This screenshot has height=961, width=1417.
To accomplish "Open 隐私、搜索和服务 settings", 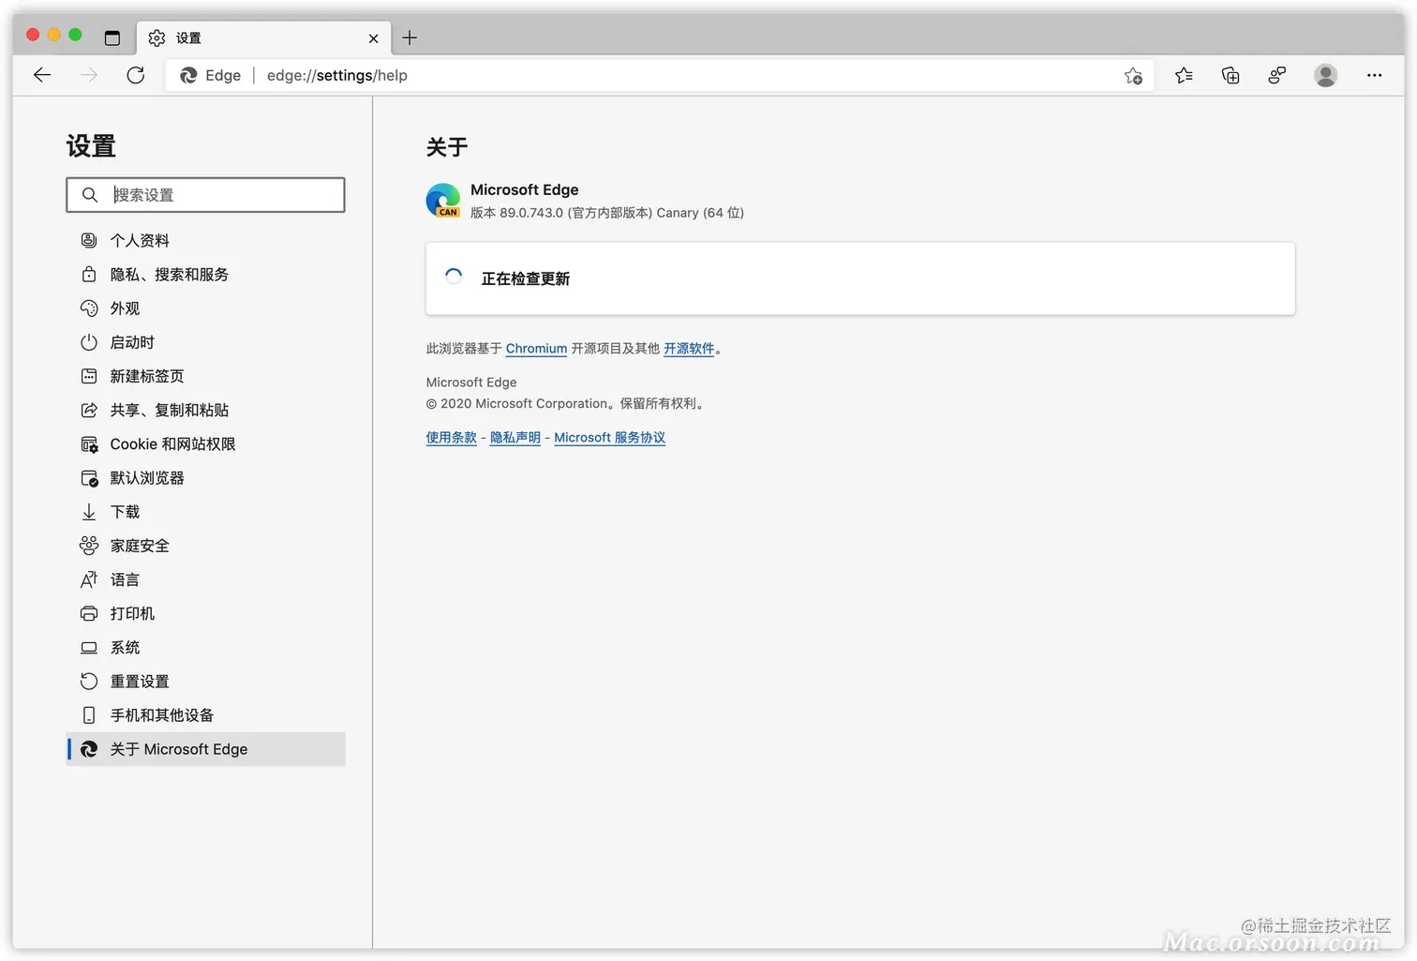I will (x=205, y=274).
